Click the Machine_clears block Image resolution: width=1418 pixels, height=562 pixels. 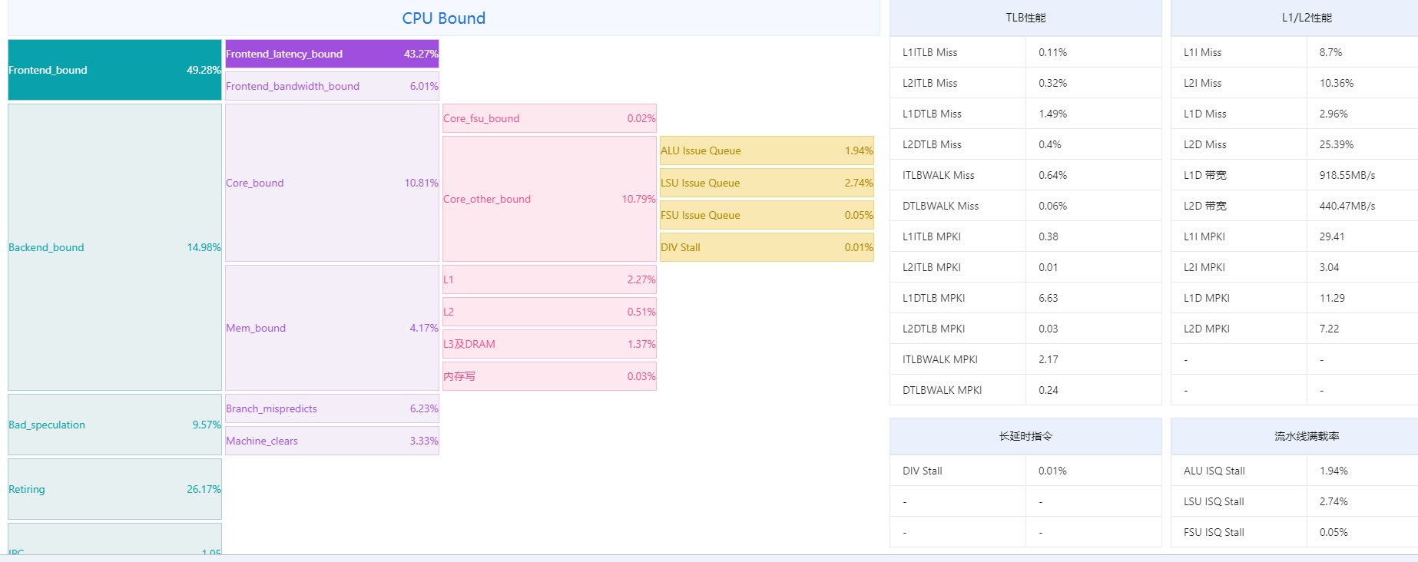(332, 441)
